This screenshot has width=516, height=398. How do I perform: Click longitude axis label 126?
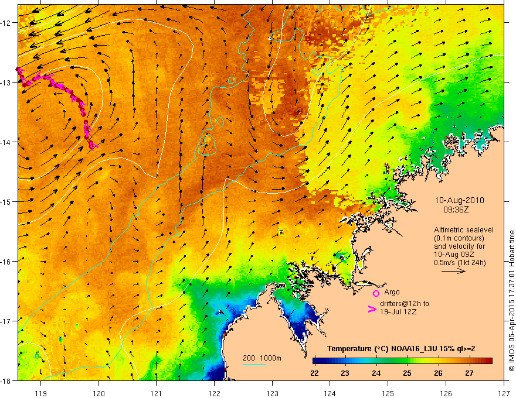(x=446, y=393)
